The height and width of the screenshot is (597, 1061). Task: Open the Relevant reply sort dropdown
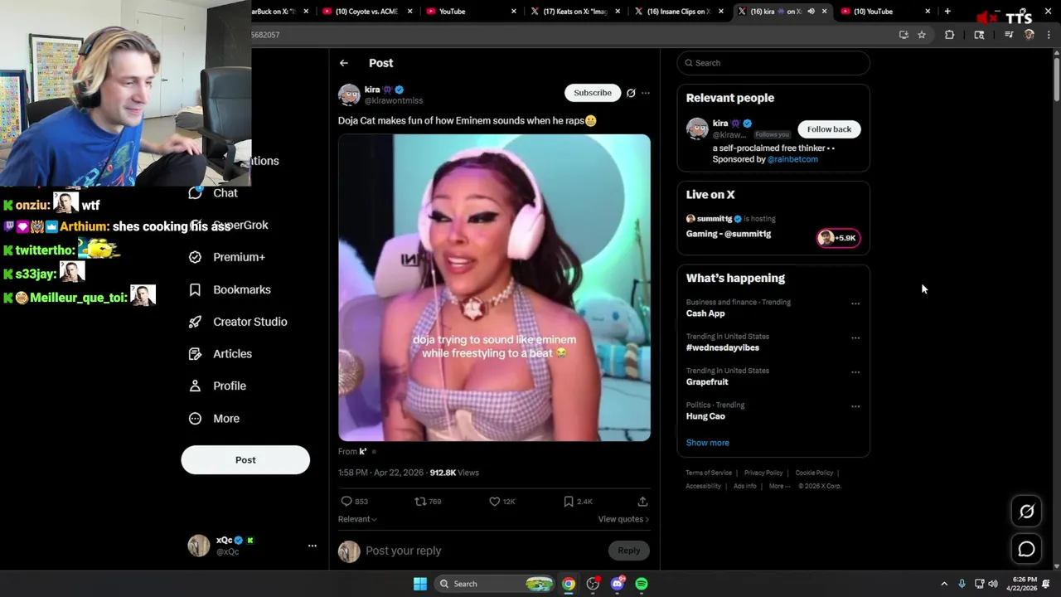pos(357,519)
